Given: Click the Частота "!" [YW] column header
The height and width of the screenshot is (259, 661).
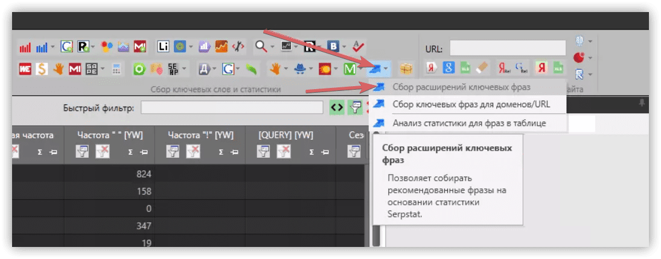Looking at the screenshot, I should (200, 135).
